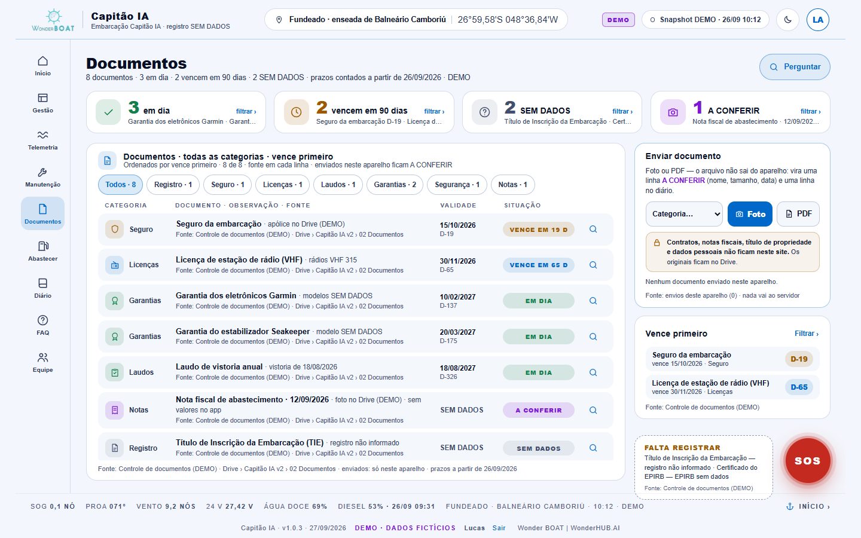Open Telemetria in the sidebar

(x=42, y=140)
